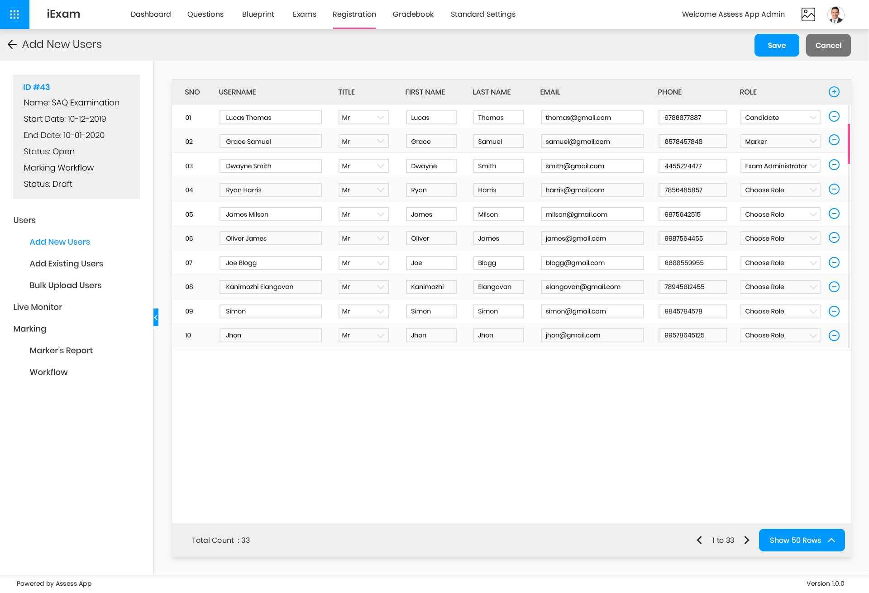The image size is (869, 593).
Task: Remove row 01 Lucas Thomas
Action: [x=834, y=117]
